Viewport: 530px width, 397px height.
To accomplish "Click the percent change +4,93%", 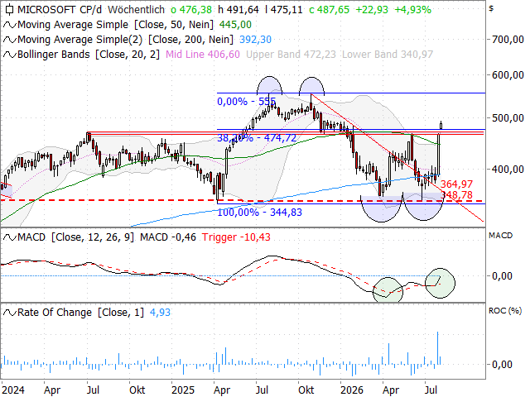I will pos(413,9).
